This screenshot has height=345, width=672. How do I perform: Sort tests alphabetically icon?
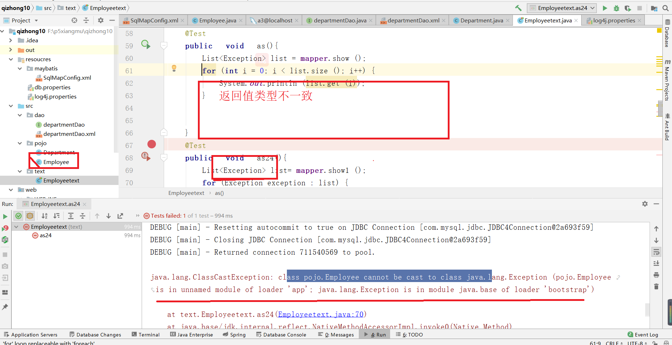44,216
